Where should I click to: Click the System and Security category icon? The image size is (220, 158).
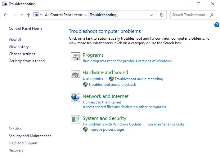point(75,119)
